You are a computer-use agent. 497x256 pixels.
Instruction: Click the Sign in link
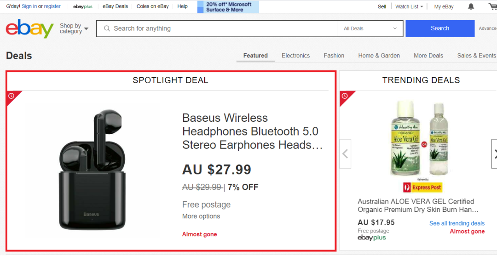pos(29,6)
